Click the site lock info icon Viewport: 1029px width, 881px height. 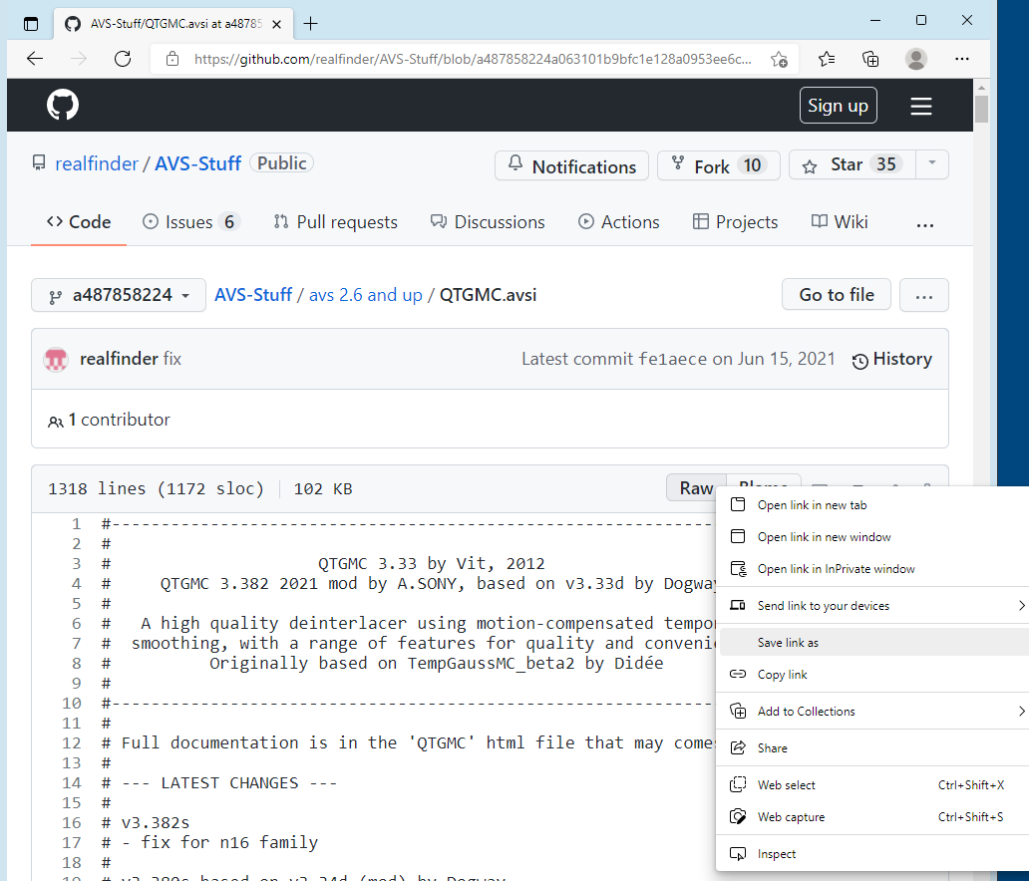[x=171, y=59]
